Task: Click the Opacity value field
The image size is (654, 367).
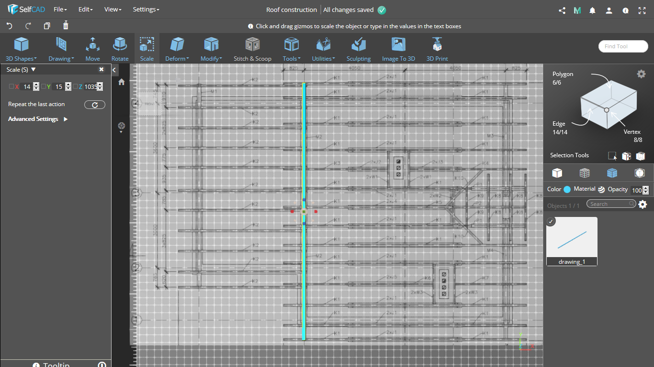Action: [636, 190]
